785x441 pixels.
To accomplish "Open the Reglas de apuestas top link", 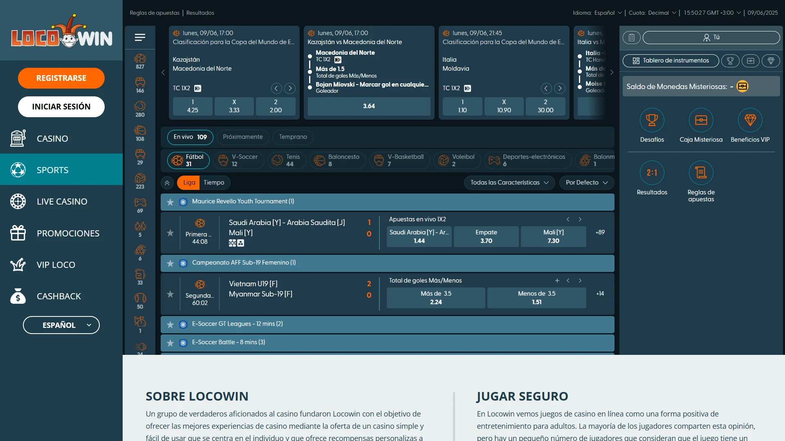I will pyautogui.click(x=155, y=13).
